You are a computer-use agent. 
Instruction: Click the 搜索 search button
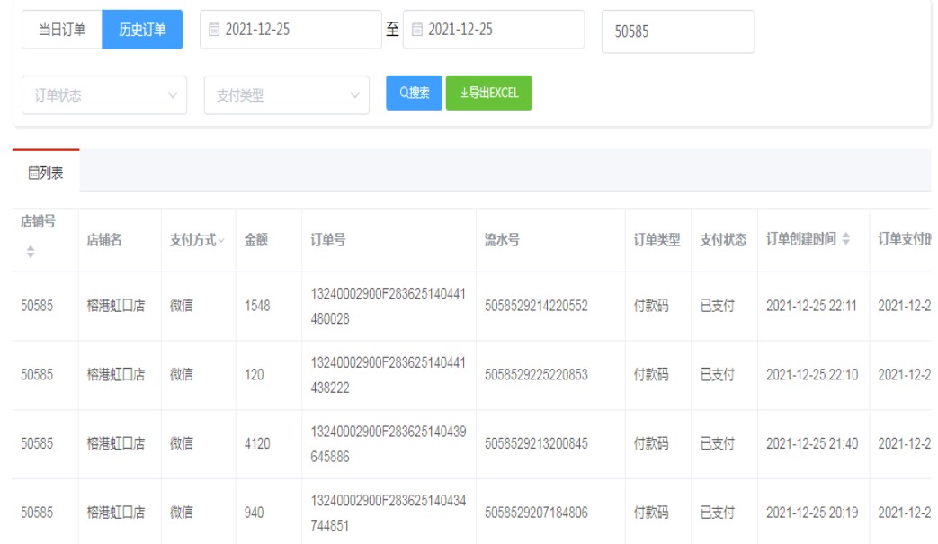tap(414, 93)
